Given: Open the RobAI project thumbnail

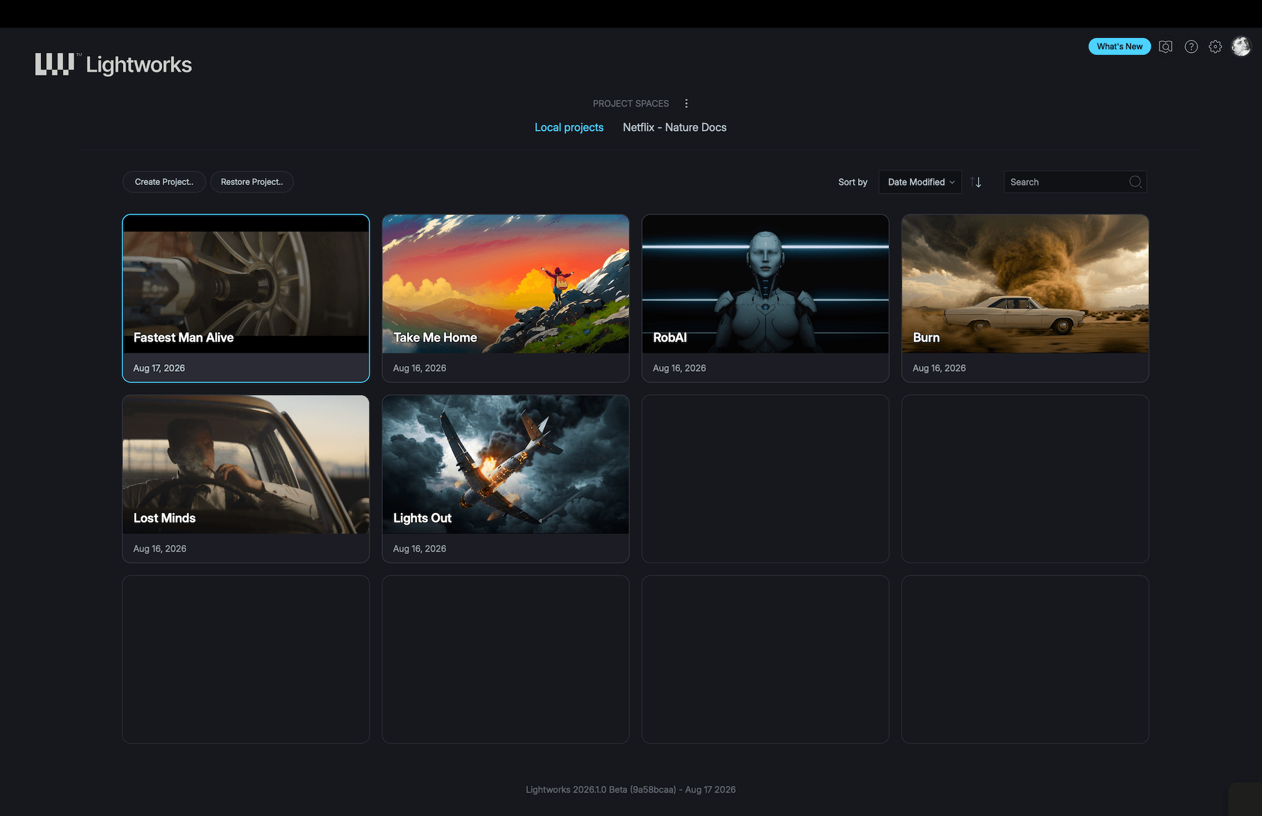Looking at the screenshot, I should point(765,284).
